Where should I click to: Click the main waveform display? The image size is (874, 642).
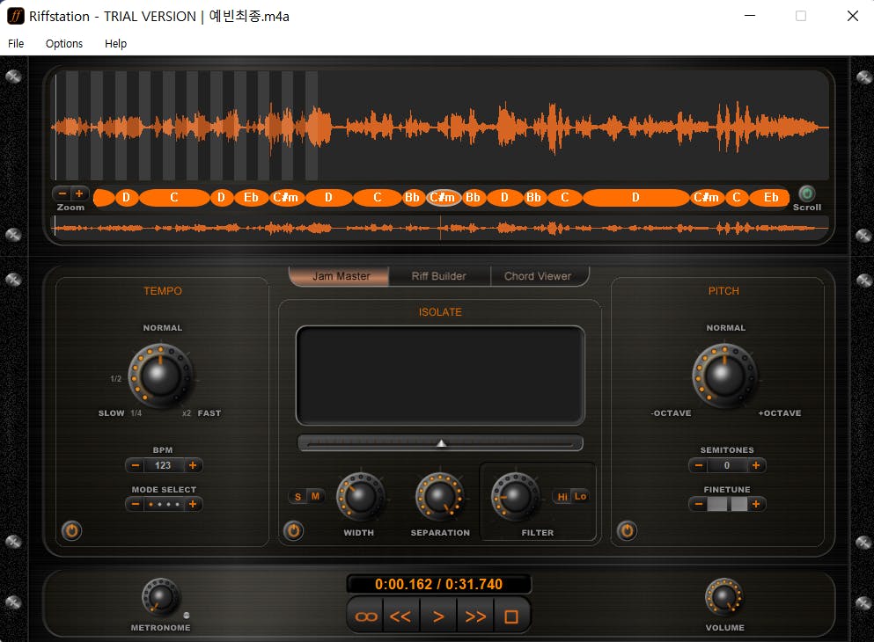pos(439,126)
